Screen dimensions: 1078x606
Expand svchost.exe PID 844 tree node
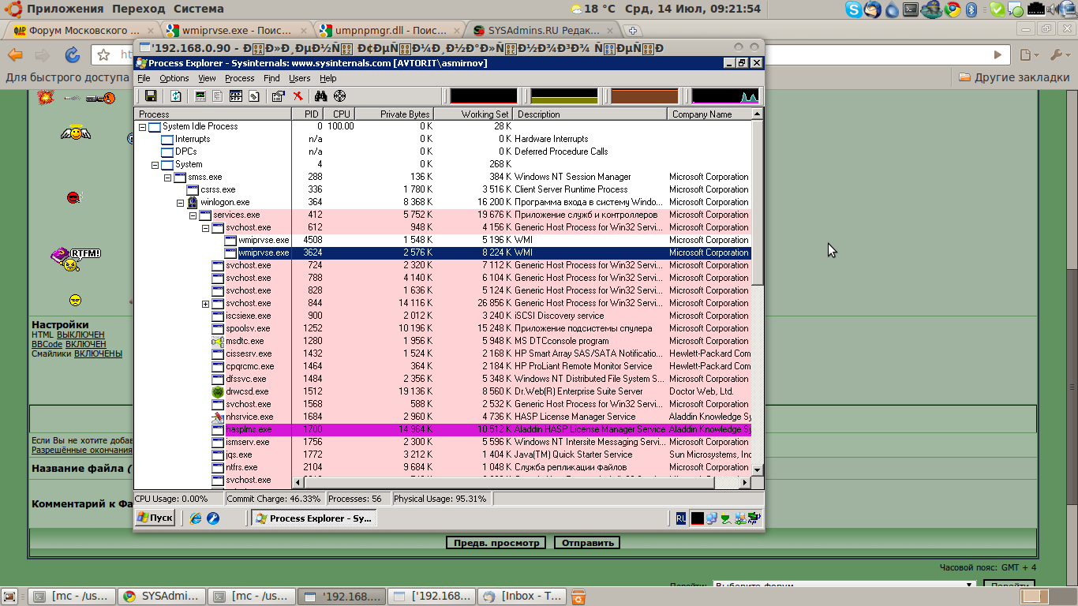click(206, 303)
